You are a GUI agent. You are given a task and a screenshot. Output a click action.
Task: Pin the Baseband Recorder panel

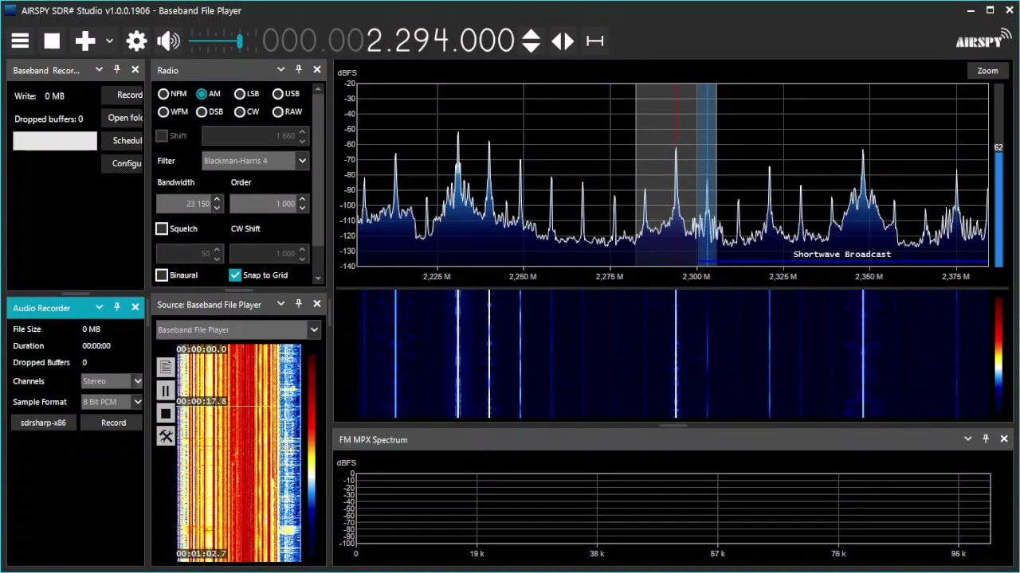[x=117, y=70]
